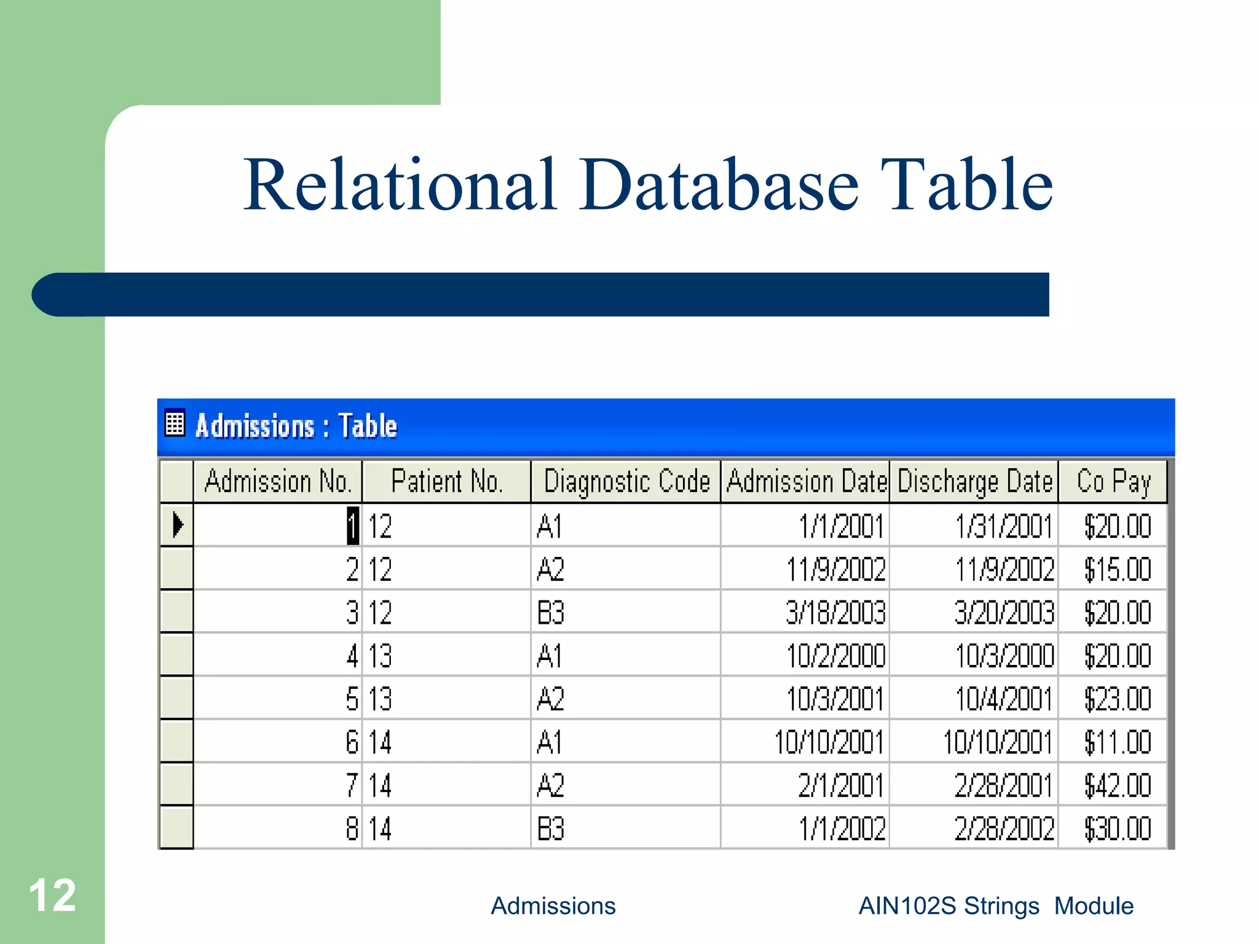Select row selector for admission 3
Image resolution: width=1259 pixels, height=944 pixels.
(x=177, y=612)
